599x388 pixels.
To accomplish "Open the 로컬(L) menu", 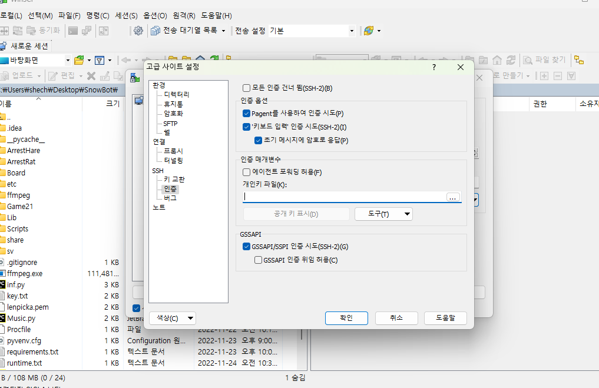I will coord(11,16).
